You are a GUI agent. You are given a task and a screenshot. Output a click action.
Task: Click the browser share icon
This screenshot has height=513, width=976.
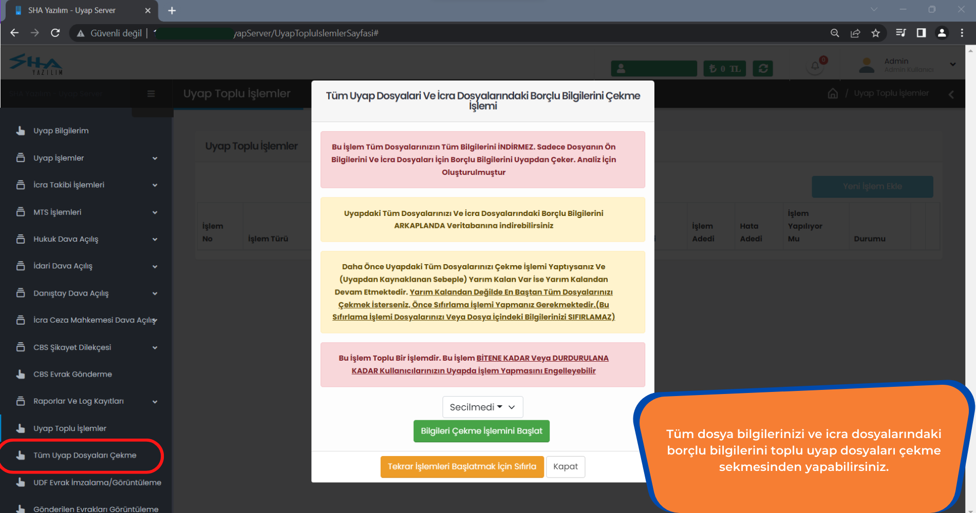tap(855, 33)
